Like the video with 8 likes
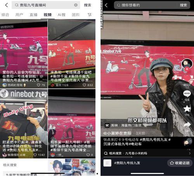194x176 pixels. (88, 155)
